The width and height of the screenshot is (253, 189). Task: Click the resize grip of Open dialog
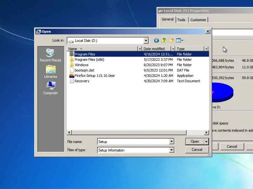point(209,154)
